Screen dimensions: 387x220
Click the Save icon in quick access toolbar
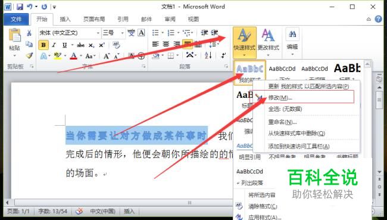20,7
